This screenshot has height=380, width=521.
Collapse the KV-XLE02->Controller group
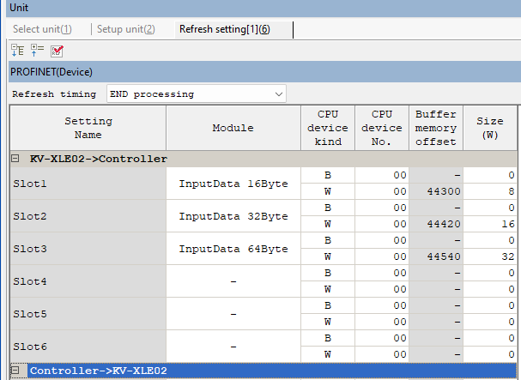[15, 159]
